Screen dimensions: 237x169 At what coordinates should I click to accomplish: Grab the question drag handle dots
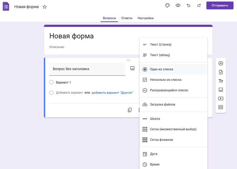point(128,60)
